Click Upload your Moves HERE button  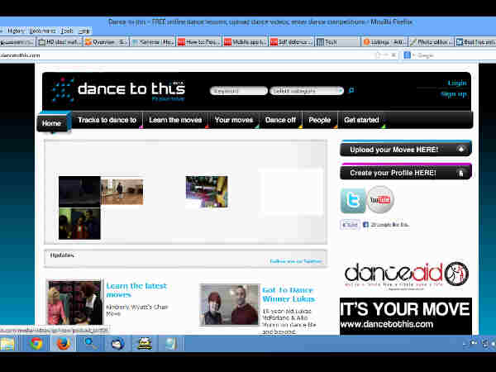[406, 149]
